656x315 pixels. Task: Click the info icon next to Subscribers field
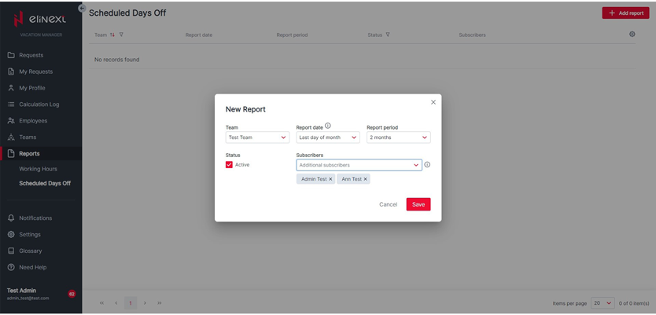click(x=427, y=165)
